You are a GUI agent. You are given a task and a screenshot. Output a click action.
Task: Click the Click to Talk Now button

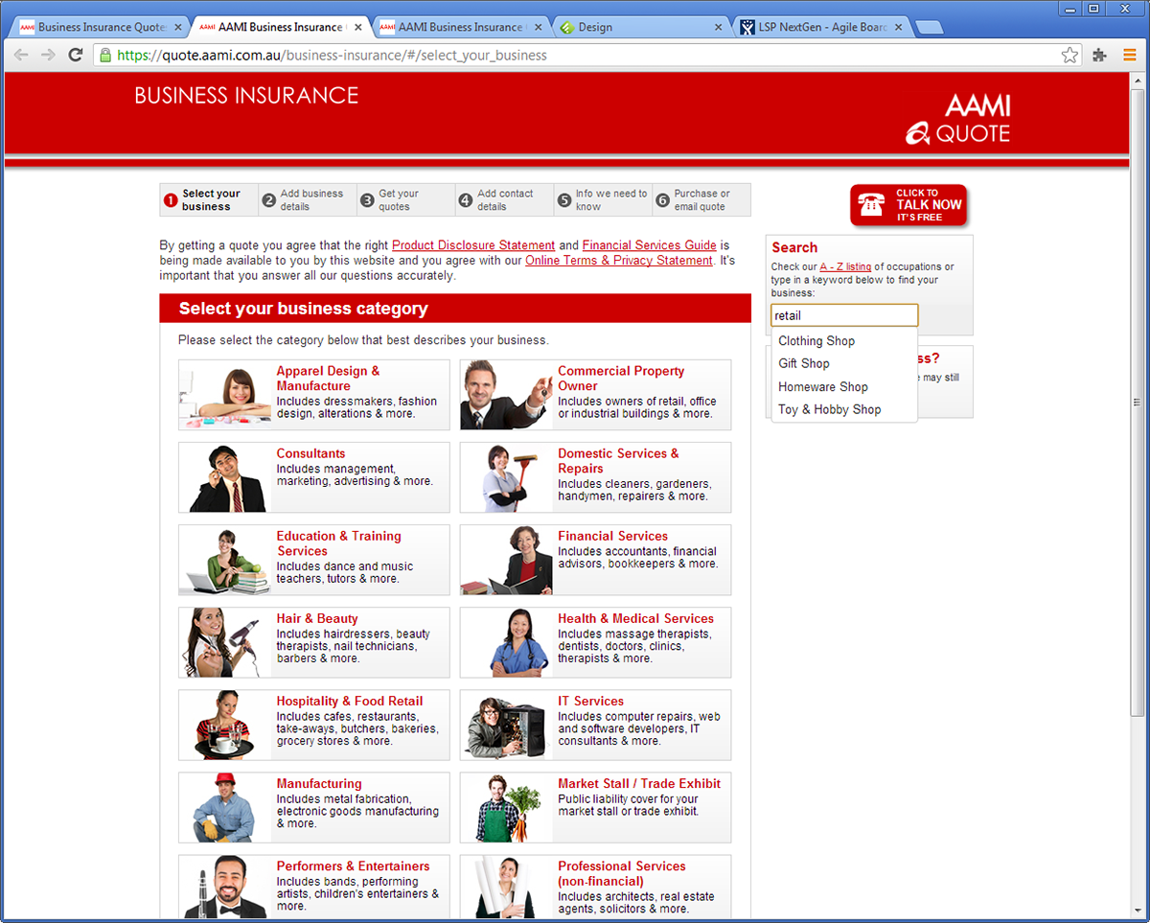click(x=908, y=205)
